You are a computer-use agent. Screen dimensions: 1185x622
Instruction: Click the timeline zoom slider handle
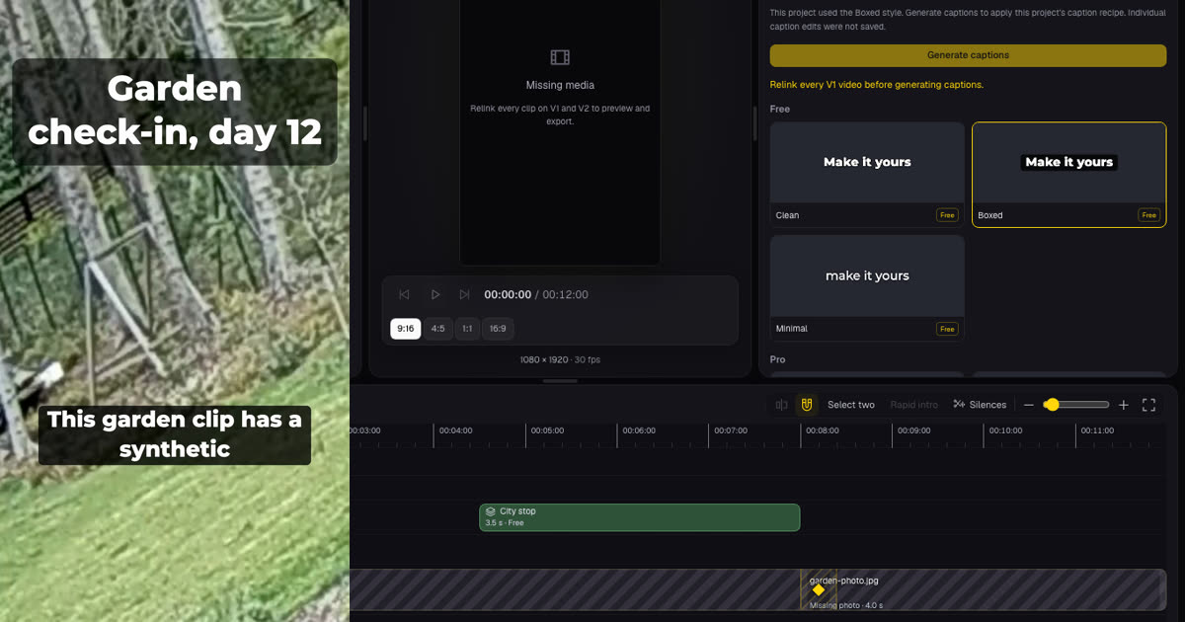(x=1052, y=405)
